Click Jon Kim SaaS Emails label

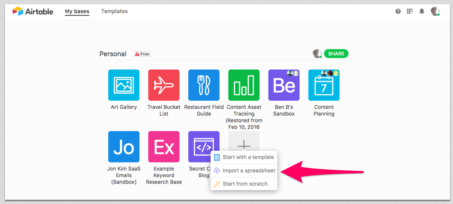point(124,175)
